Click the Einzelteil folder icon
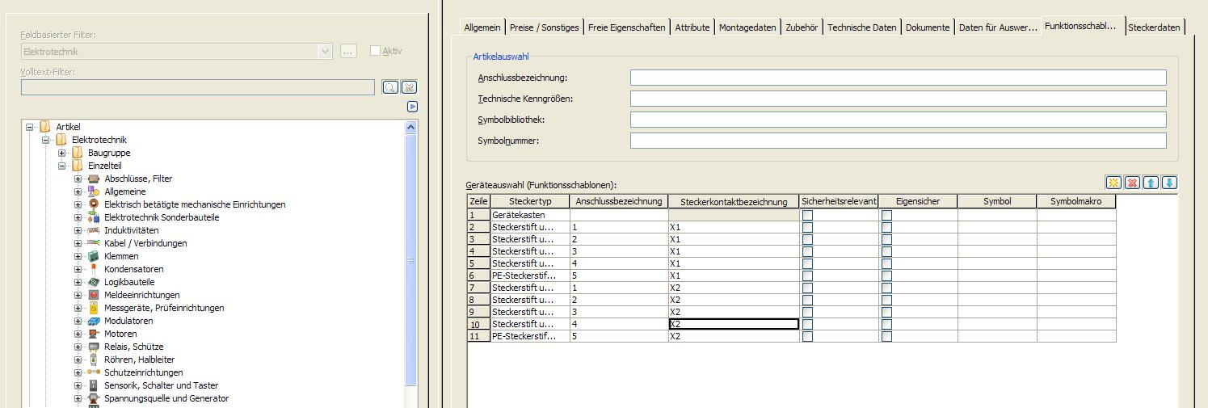Screen dimensions: 1208x408 (x=78, y=166)
